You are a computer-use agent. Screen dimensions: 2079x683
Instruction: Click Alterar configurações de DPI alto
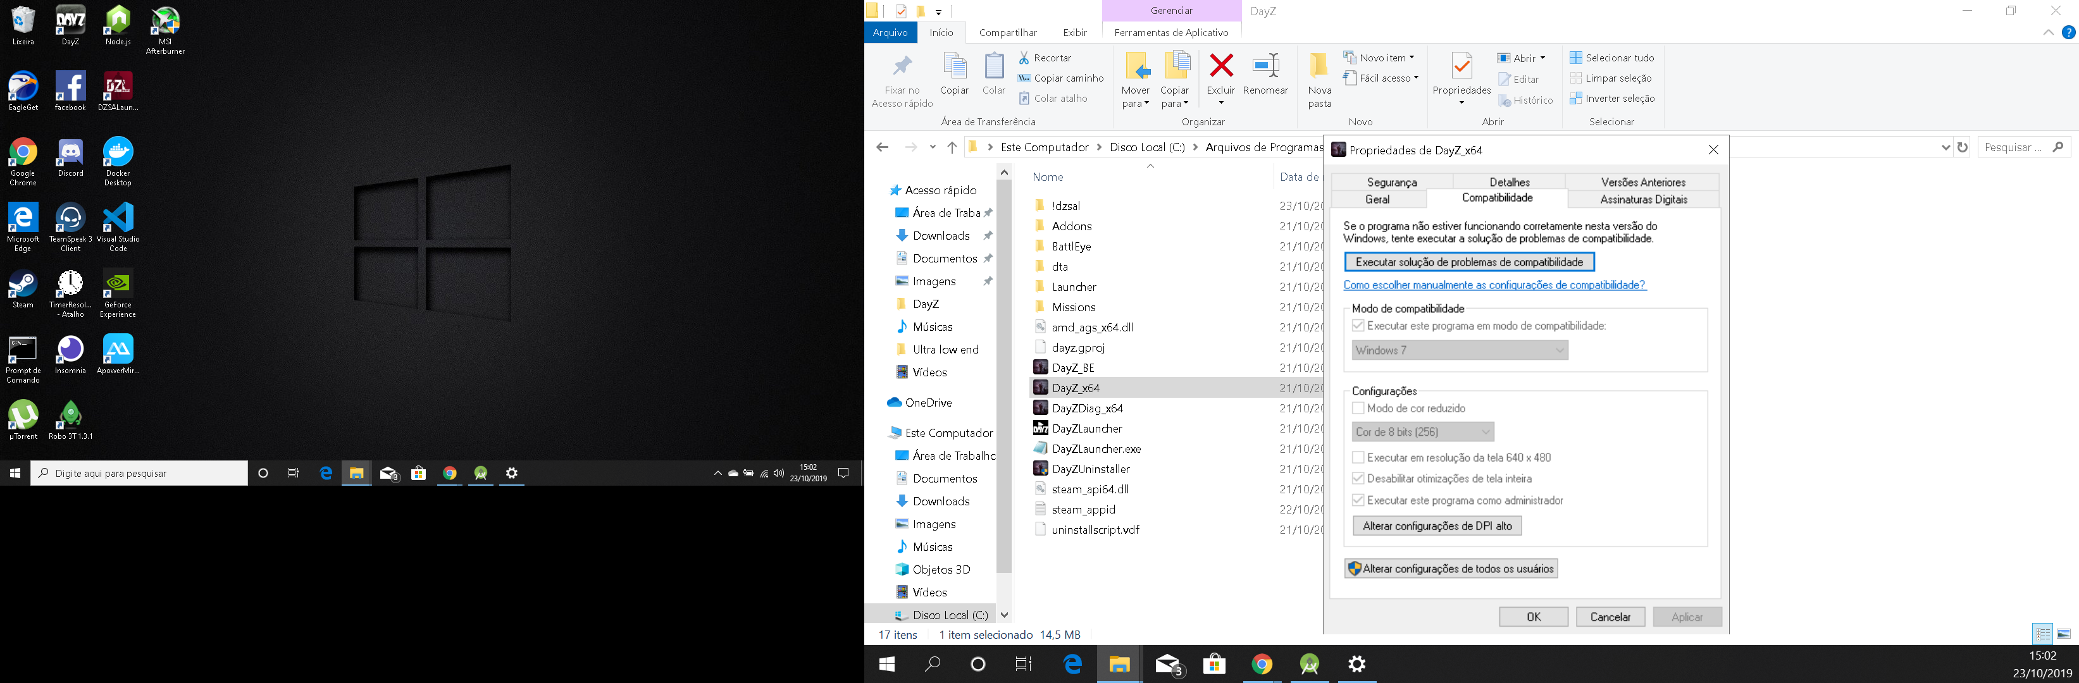1437,526
